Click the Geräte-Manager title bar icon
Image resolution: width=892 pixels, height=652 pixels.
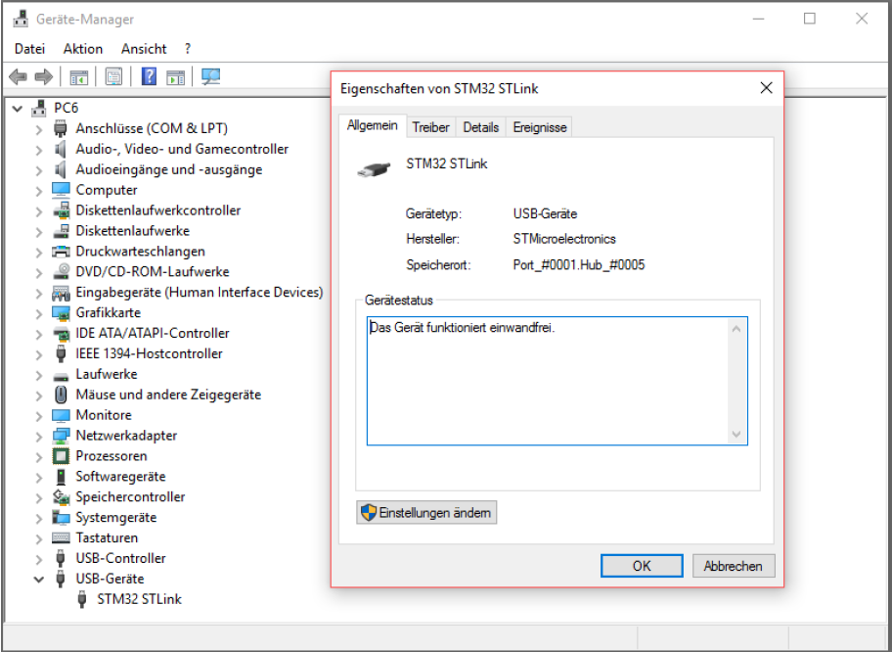coord(22,19)
